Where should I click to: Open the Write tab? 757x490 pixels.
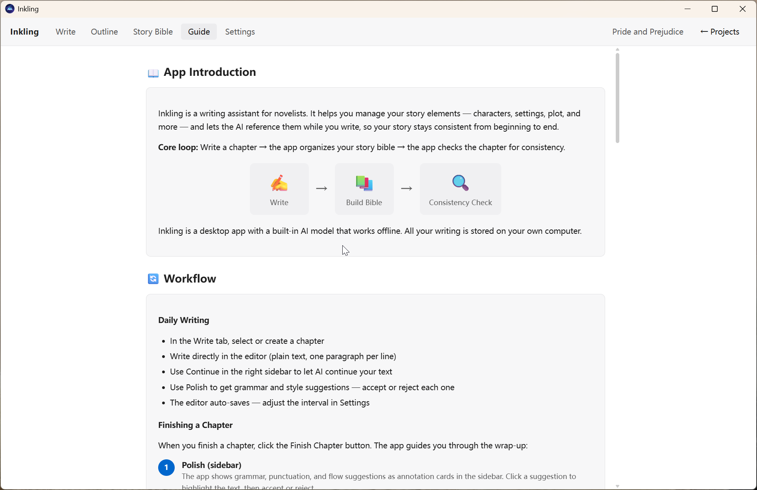coord(65,32)
